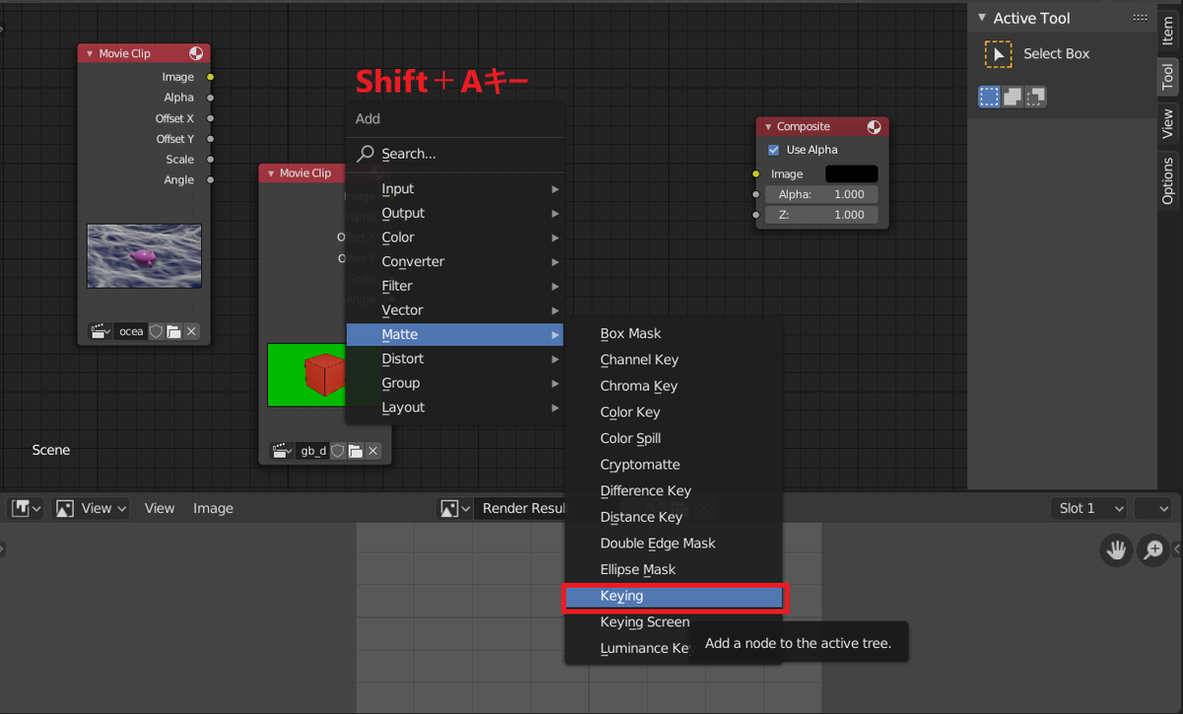This screenshot has height=714, width=1183.
Task: Open the Color submenu
Action: click(x=454, y=238)
